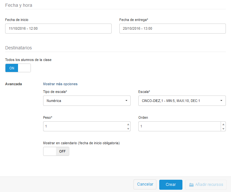Increase Peso value with up arrow
The width and height of the screenshot is (231, 192).
(x=128, y=124)
